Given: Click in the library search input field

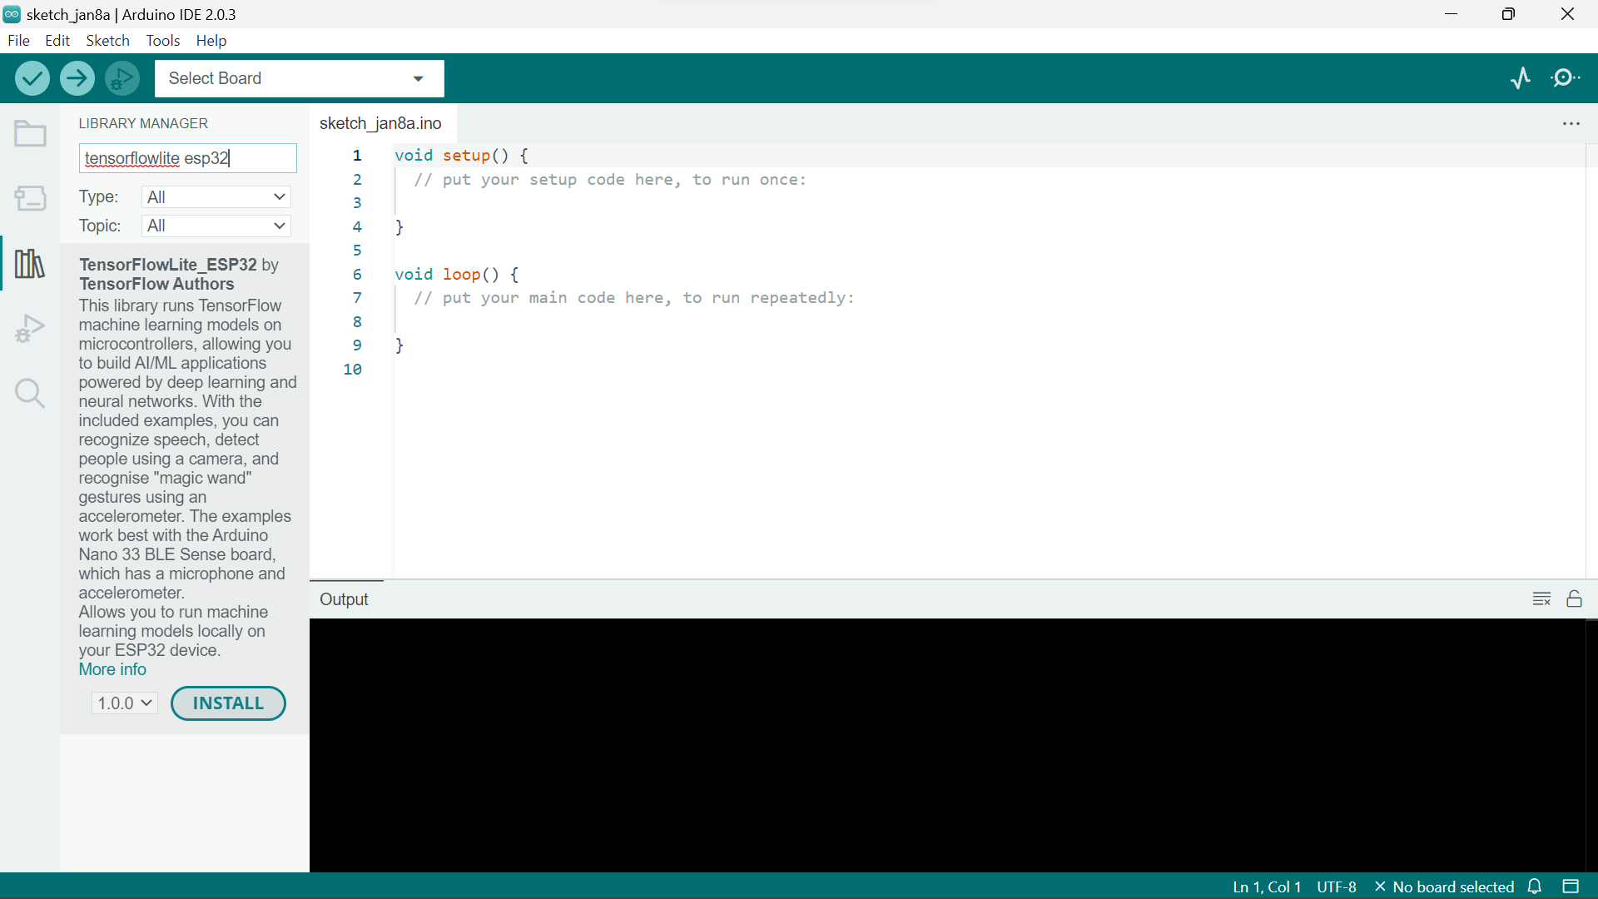Looking at the screenshot, I should pyautogui.click(x=187, y=157).
